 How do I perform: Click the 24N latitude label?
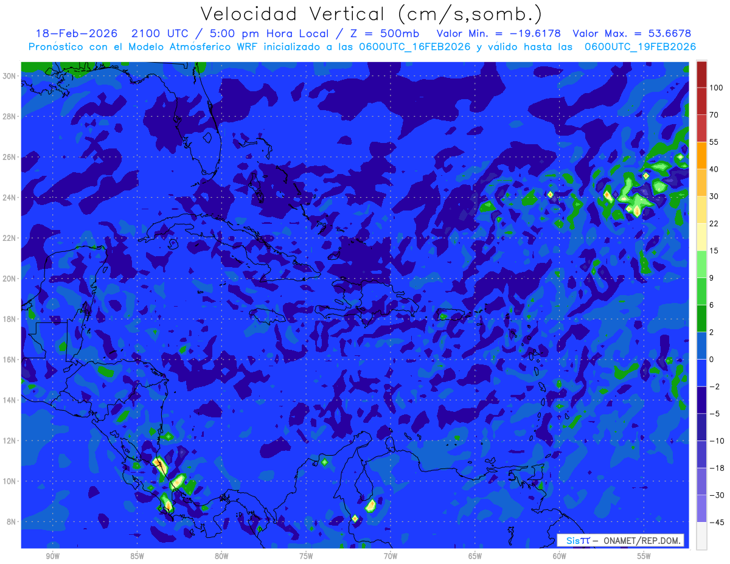(9, 198)
